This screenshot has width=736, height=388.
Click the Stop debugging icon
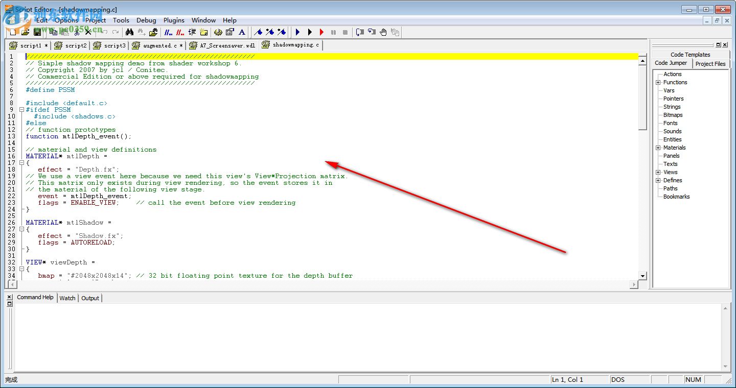click(345, 32)
